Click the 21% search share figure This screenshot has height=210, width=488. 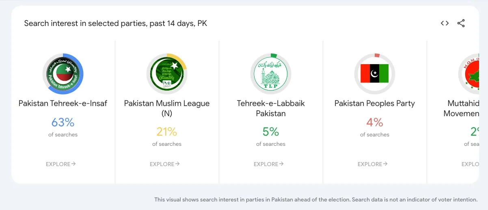tap(167, 132)
